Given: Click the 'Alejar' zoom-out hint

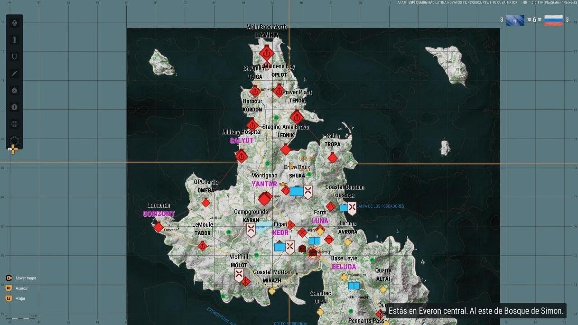Looking at the screenshot, I should 20,298.
